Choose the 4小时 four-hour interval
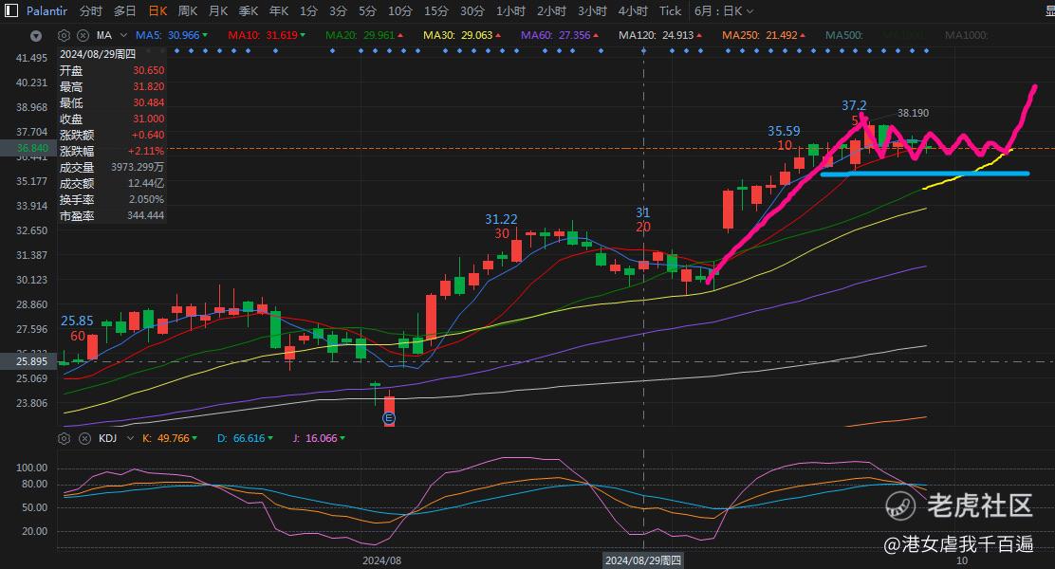The width and height of the screenshot is (1055, 569). point(633,10)
